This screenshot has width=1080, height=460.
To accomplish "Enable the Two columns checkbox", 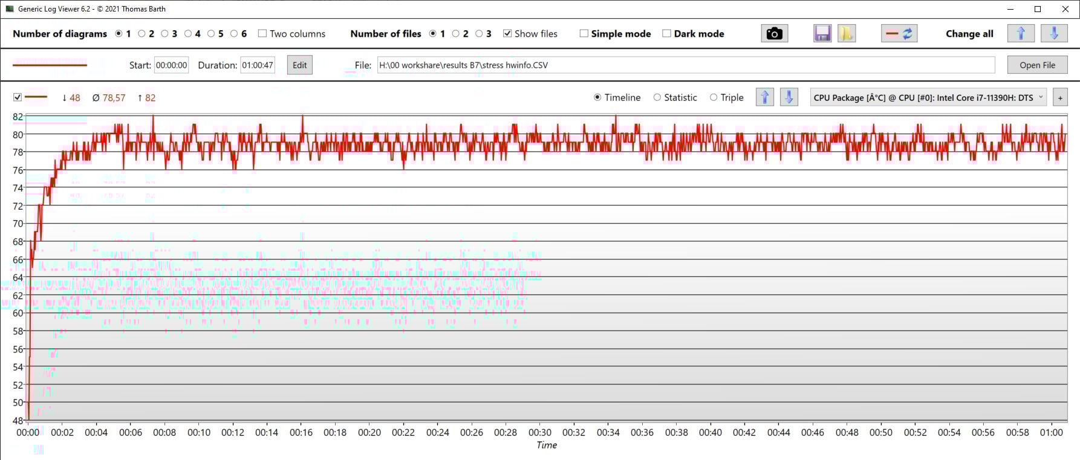I will (x=262, y=34).
